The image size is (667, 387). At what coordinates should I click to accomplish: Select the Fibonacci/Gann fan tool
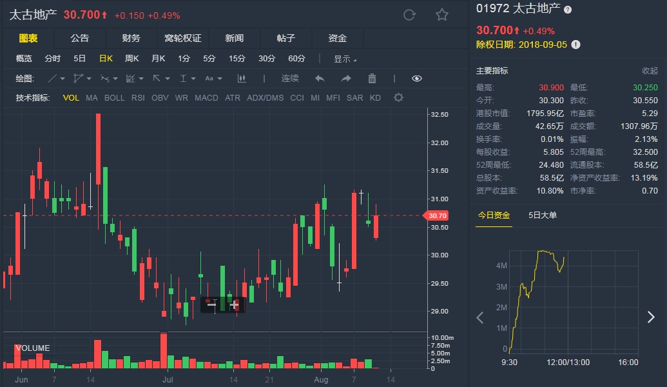click(x=131, y=78)
